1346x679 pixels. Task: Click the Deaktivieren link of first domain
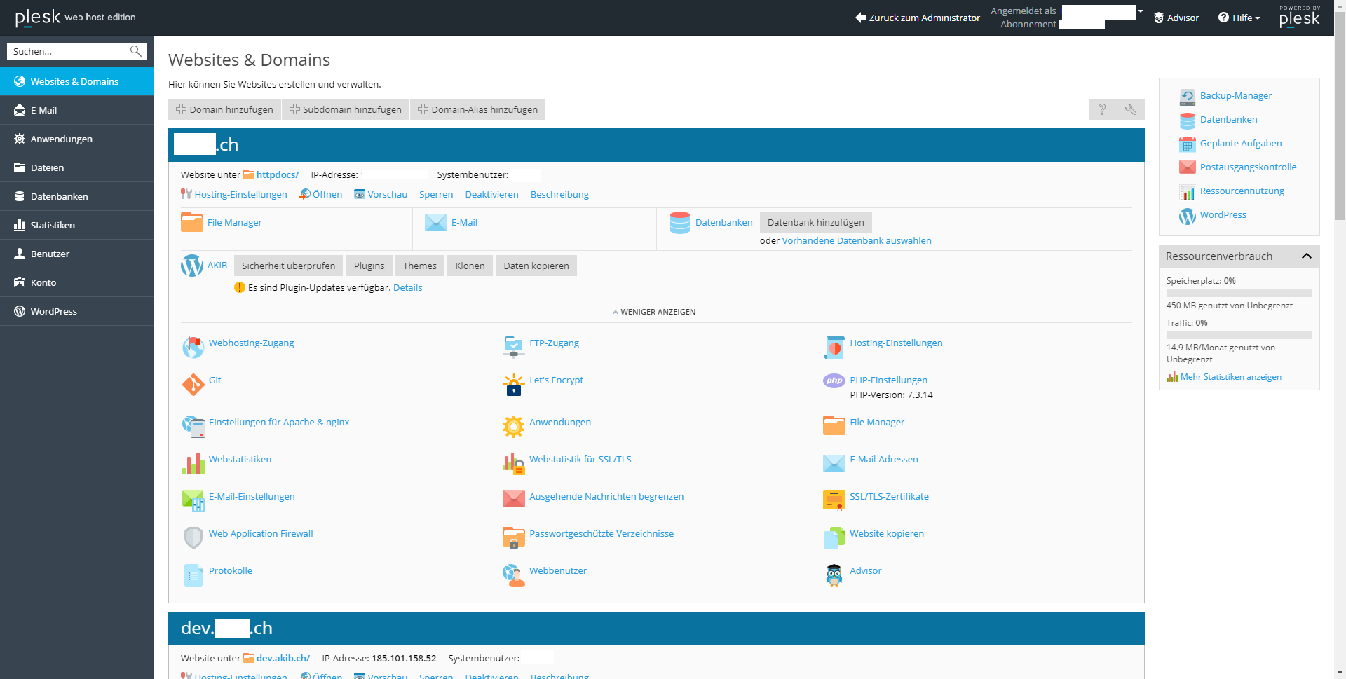[x=492, y=194]
